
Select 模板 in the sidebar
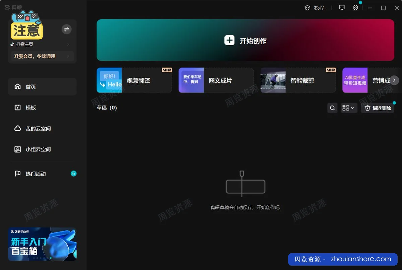tap(42, 108)
